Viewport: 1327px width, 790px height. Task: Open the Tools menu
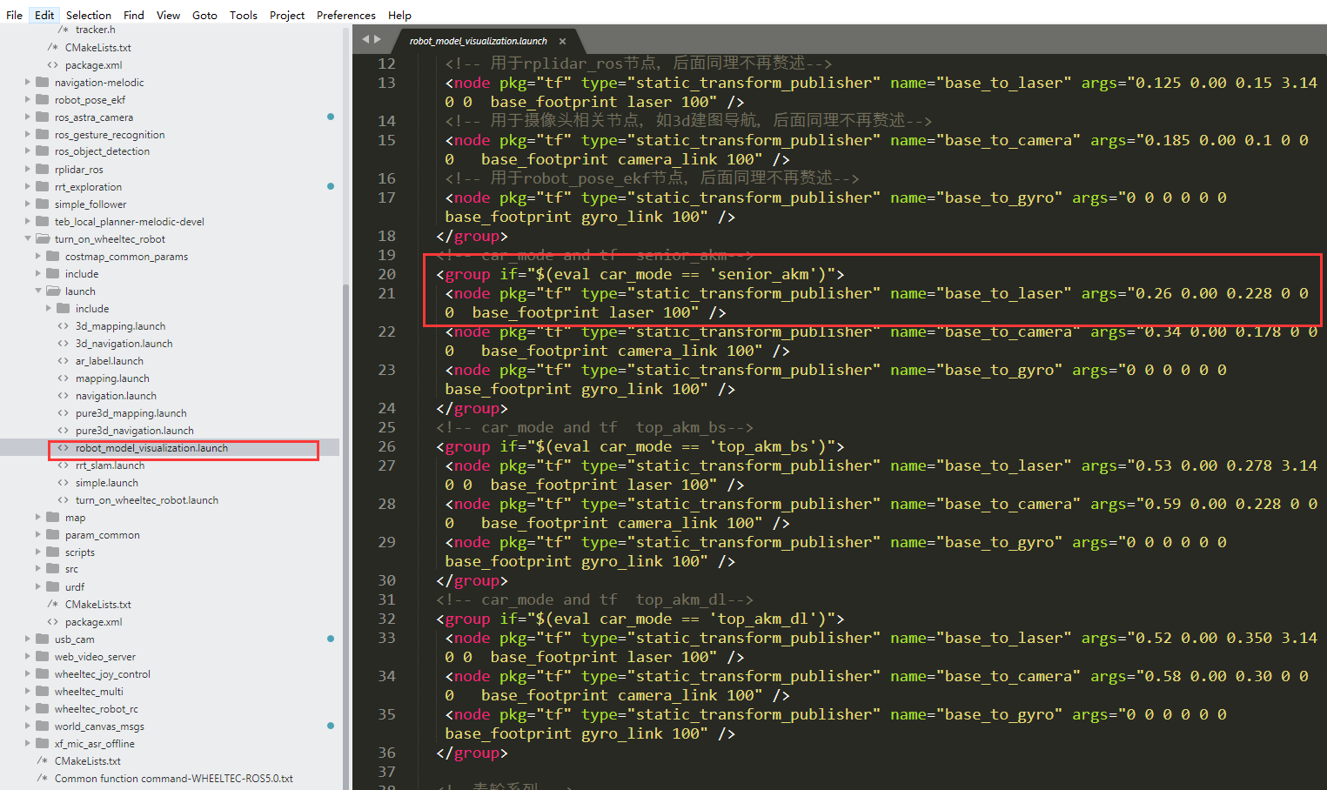point(243,15)
